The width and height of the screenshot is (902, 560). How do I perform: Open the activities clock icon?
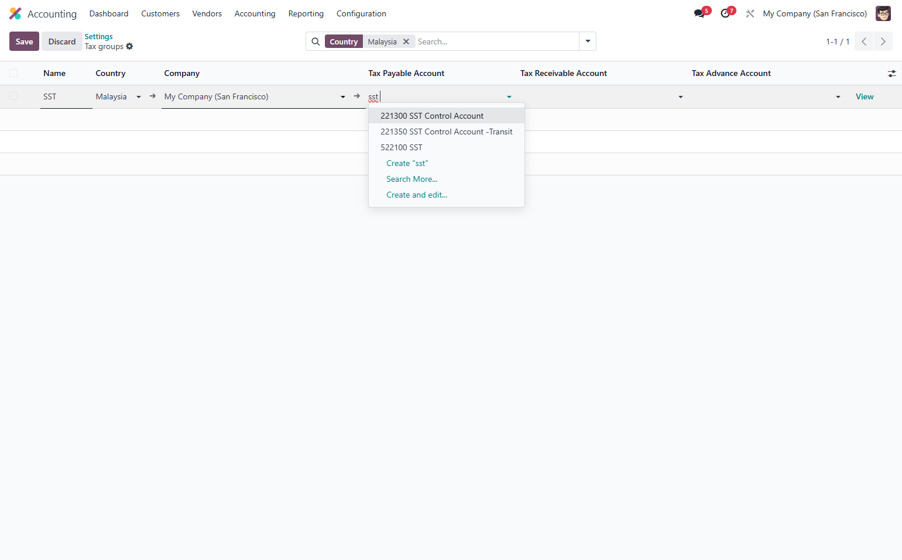pos(725,13)
